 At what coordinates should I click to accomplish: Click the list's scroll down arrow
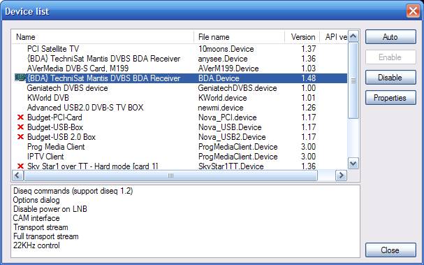coord(353,163)
